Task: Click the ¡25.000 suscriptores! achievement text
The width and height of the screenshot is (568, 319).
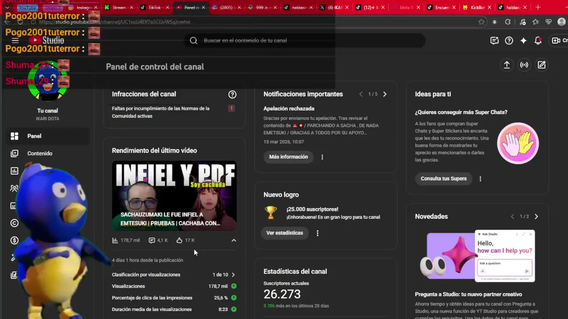Action: click(312, 209)
